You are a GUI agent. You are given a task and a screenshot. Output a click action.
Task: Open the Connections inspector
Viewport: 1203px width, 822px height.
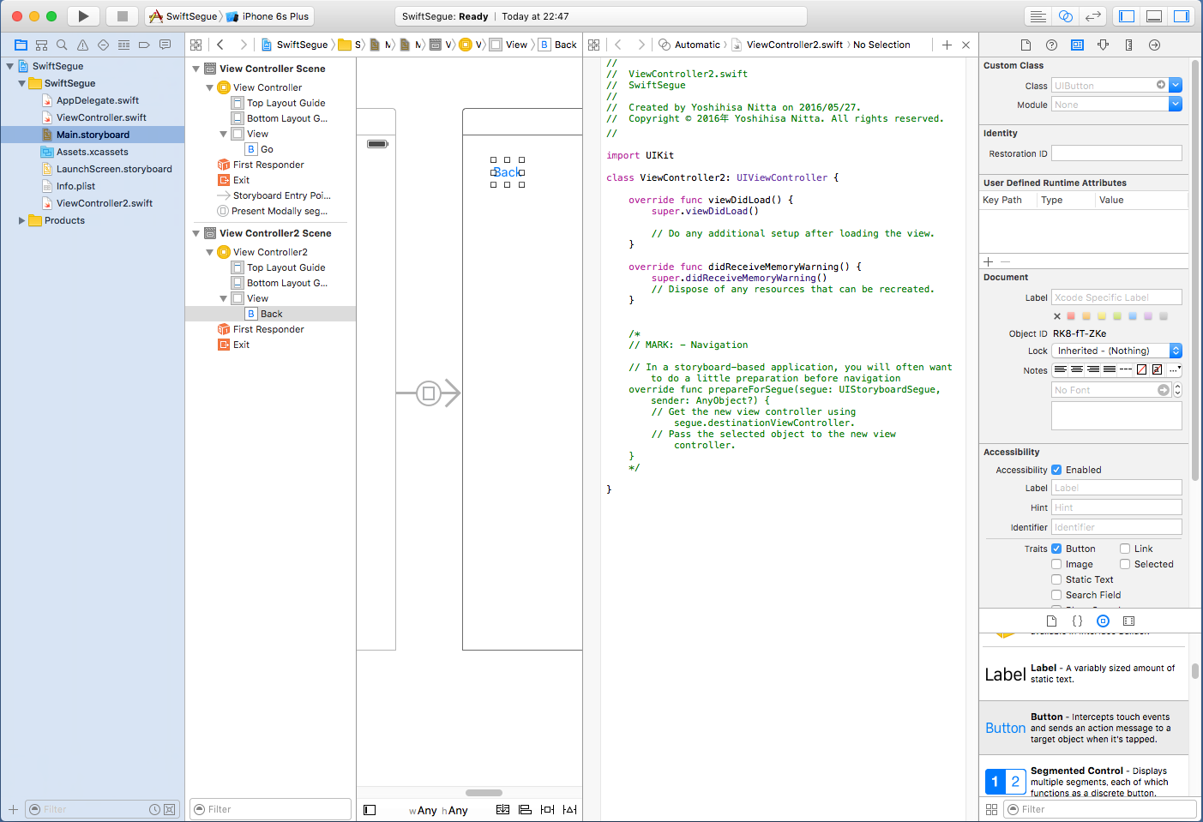click(x=1154, y=45)
